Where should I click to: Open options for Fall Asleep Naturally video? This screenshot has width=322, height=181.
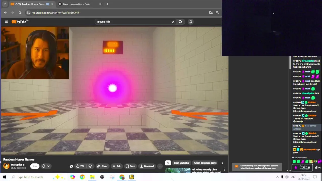point(225,170)
